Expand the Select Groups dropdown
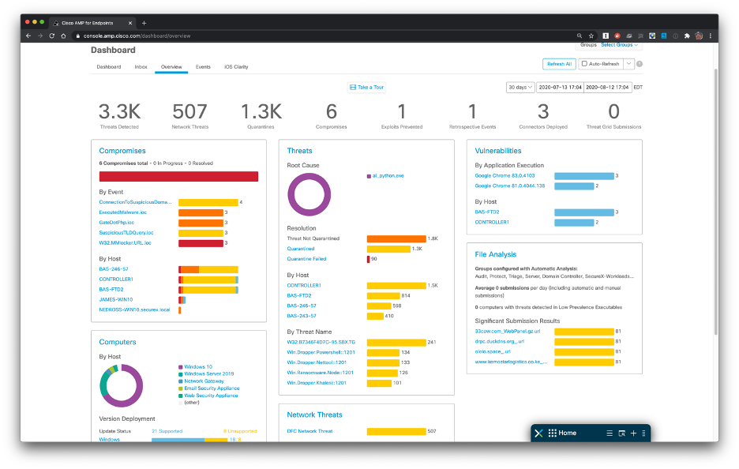Screen dimensions: 739x469 coord(621,45)
